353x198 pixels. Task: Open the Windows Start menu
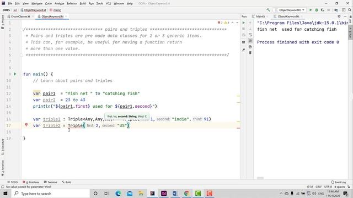(6, 194)
